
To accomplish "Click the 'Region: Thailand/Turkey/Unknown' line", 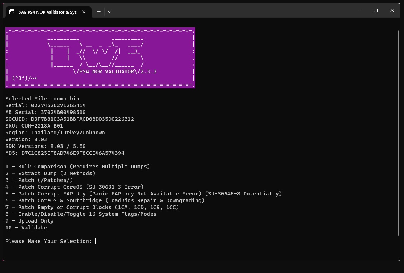I will [55, 133].
